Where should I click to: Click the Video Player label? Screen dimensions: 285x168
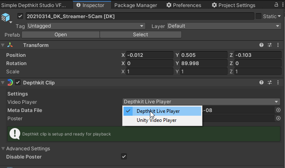22,102
